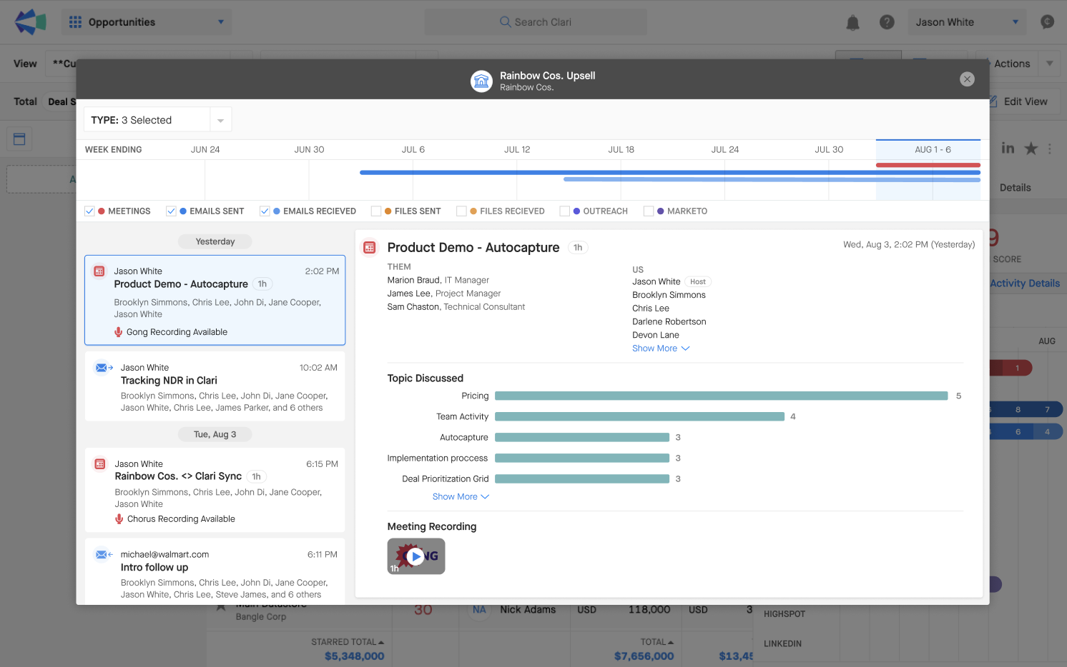The height and width of the screenshot is (667, 1067).
Task: Enable the Files Recieved filter checkbox
Action: [461, 211]
